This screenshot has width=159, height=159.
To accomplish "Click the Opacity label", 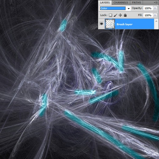I will coord(137,8).
